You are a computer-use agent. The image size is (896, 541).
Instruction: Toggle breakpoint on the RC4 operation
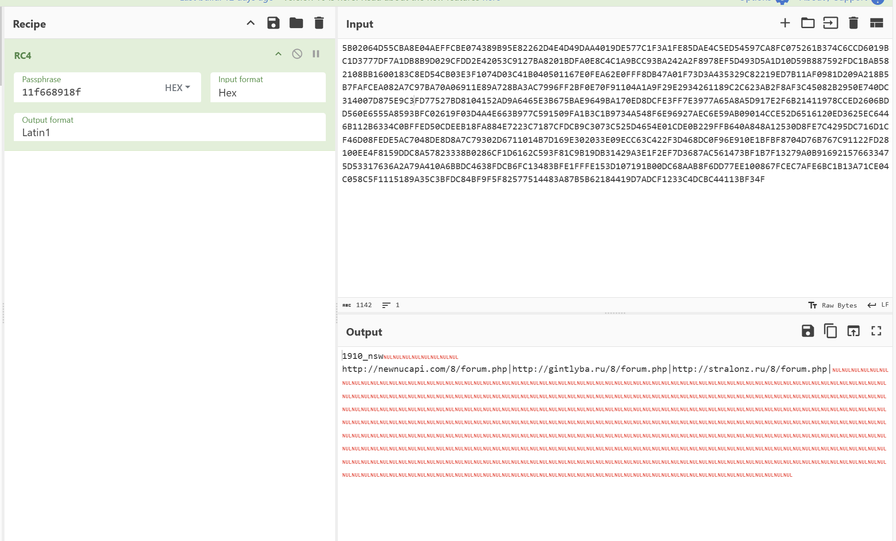tap(316, 54)
